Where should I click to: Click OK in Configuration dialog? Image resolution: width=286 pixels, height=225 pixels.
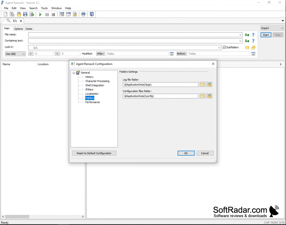186,153
